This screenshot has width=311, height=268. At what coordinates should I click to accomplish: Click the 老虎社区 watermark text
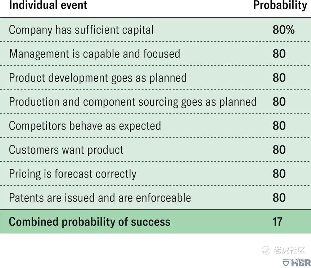click(x=289, y=250)
